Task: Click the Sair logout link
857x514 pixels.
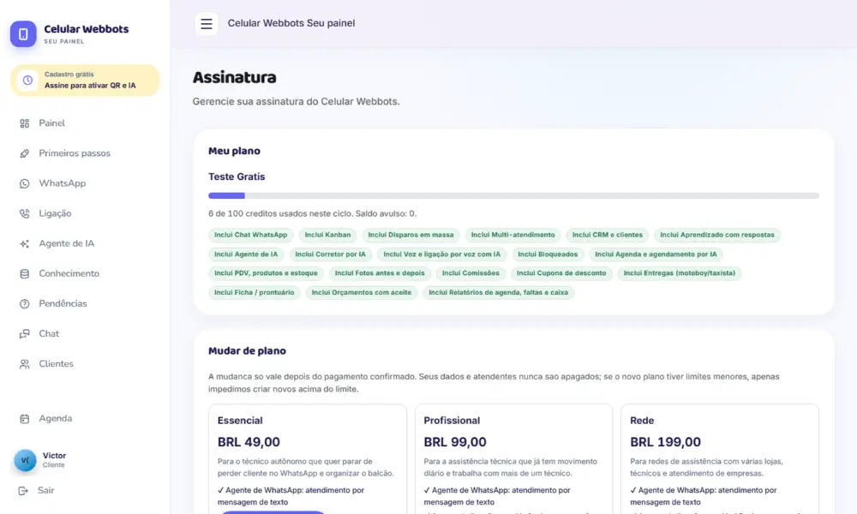Action: tap(46, 491)
